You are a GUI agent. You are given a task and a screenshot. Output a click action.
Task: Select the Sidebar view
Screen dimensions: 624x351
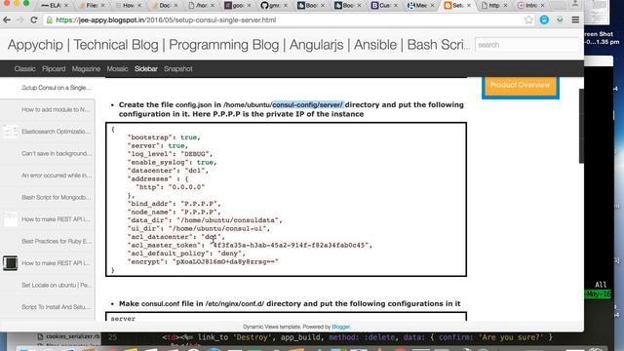(146, 69)
